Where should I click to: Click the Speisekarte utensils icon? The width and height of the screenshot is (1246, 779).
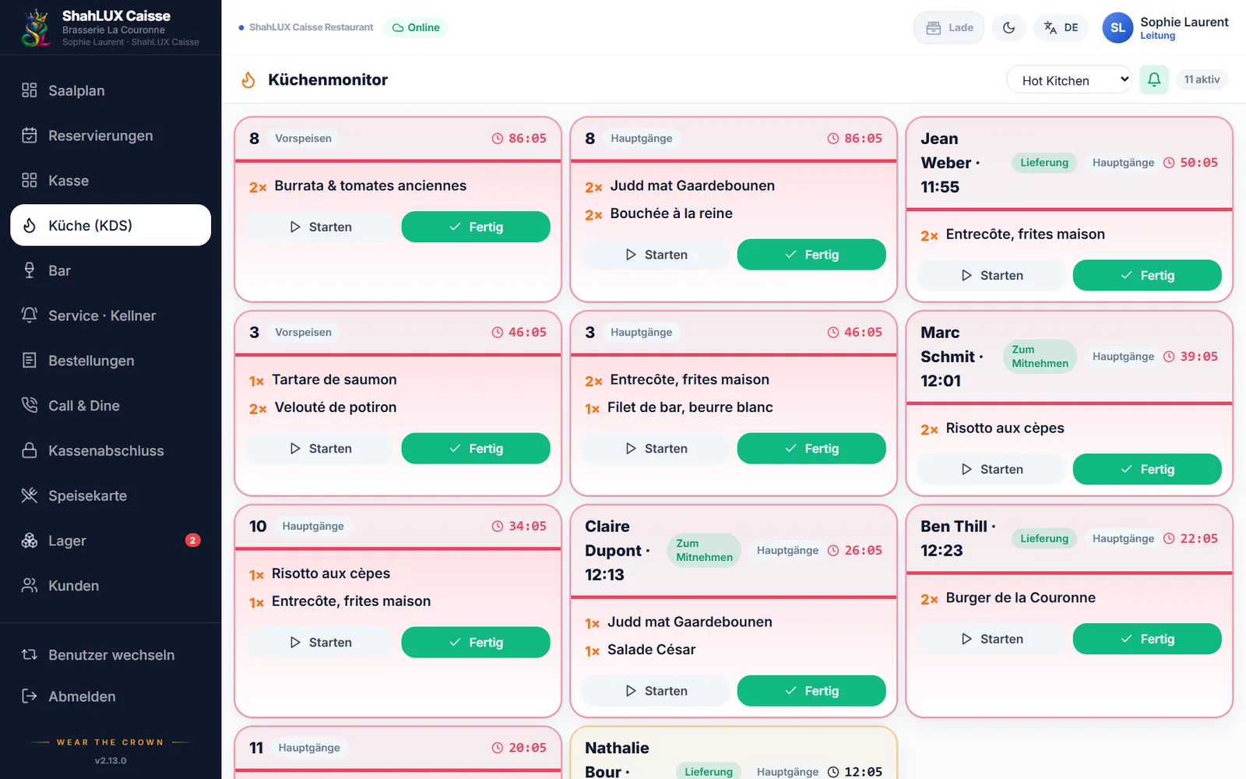point(30,495)
